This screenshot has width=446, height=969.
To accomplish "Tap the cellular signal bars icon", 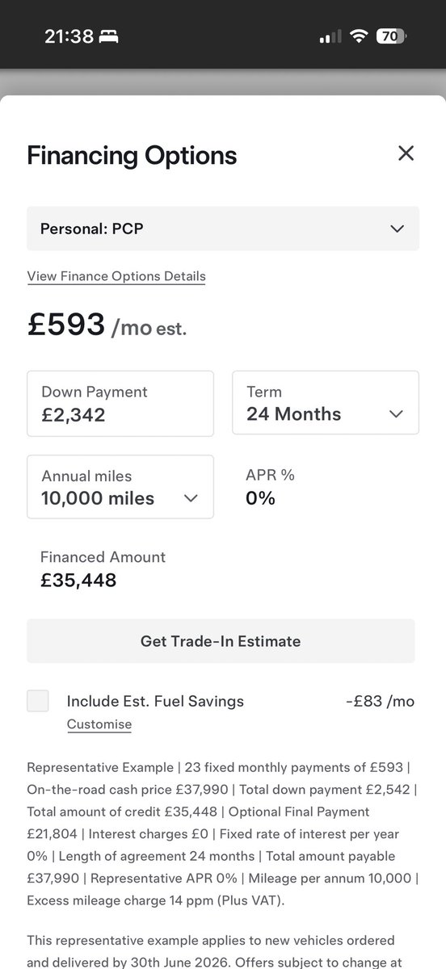I will 330,37.
